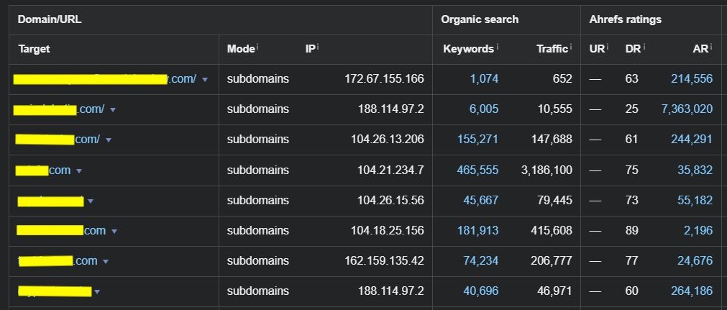Image resolution: width=727 pixels, height=310 pixels.
Task: Click the Target column header
Action: click(34, 49)
